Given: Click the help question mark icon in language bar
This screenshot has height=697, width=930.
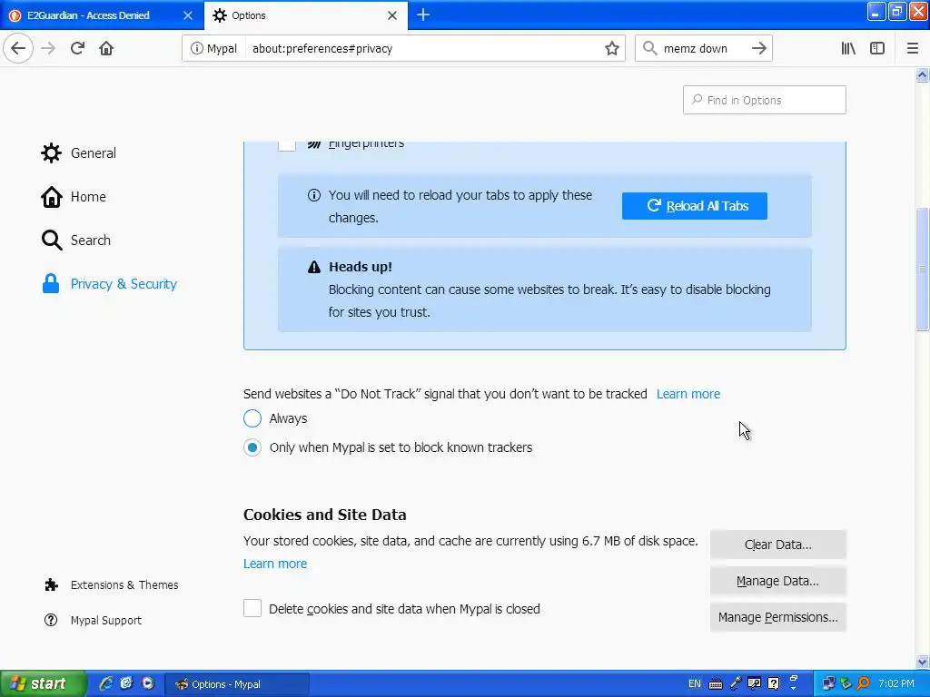Looking at the screenshot, I should [x=774, y=683].
